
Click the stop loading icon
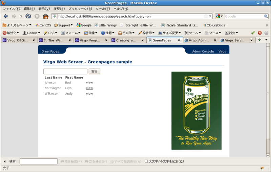[37, 16]
